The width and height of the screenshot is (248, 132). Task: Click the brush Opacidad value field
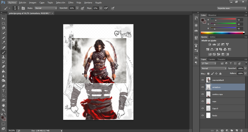point(72,8)
